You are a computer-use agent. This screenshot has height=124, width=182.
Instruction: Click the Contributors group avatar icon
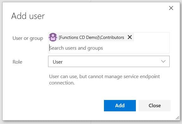[53, 37]
